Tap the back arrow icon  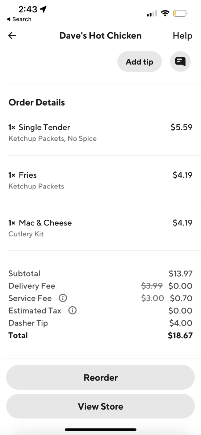click(x=12, y=36)
